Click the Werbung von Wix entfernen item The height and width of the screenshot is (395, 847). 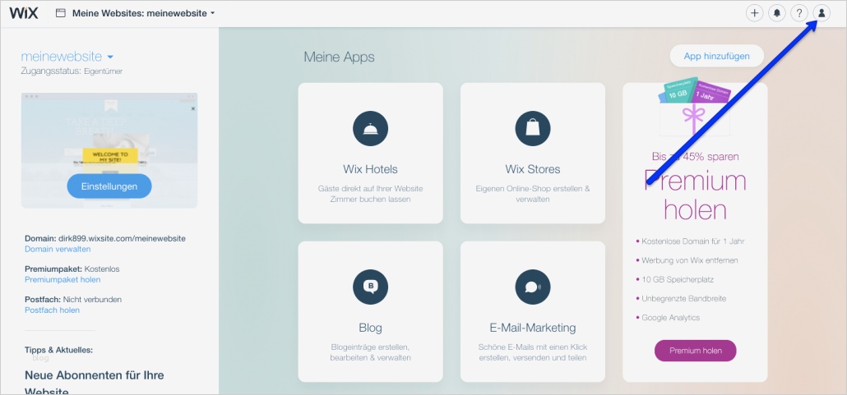click(689, 260)
